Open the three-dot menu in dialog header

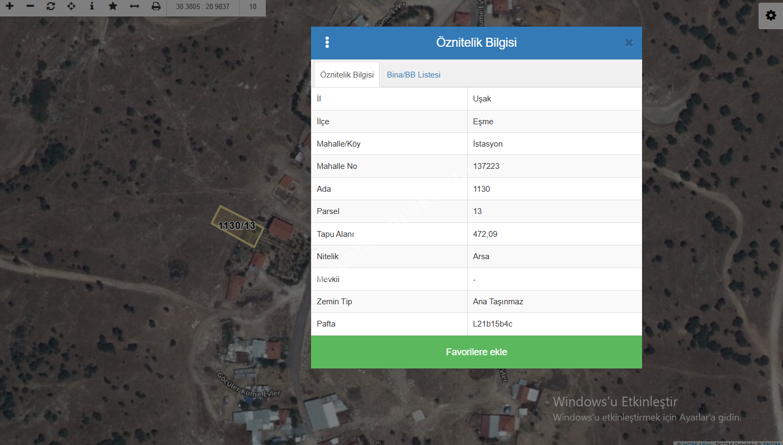(x=327, y=42)
